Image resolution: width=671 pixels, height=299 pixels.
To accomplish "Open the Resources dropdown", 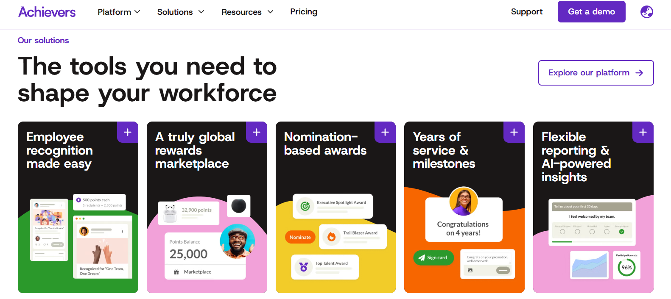I will click(247, 12).
